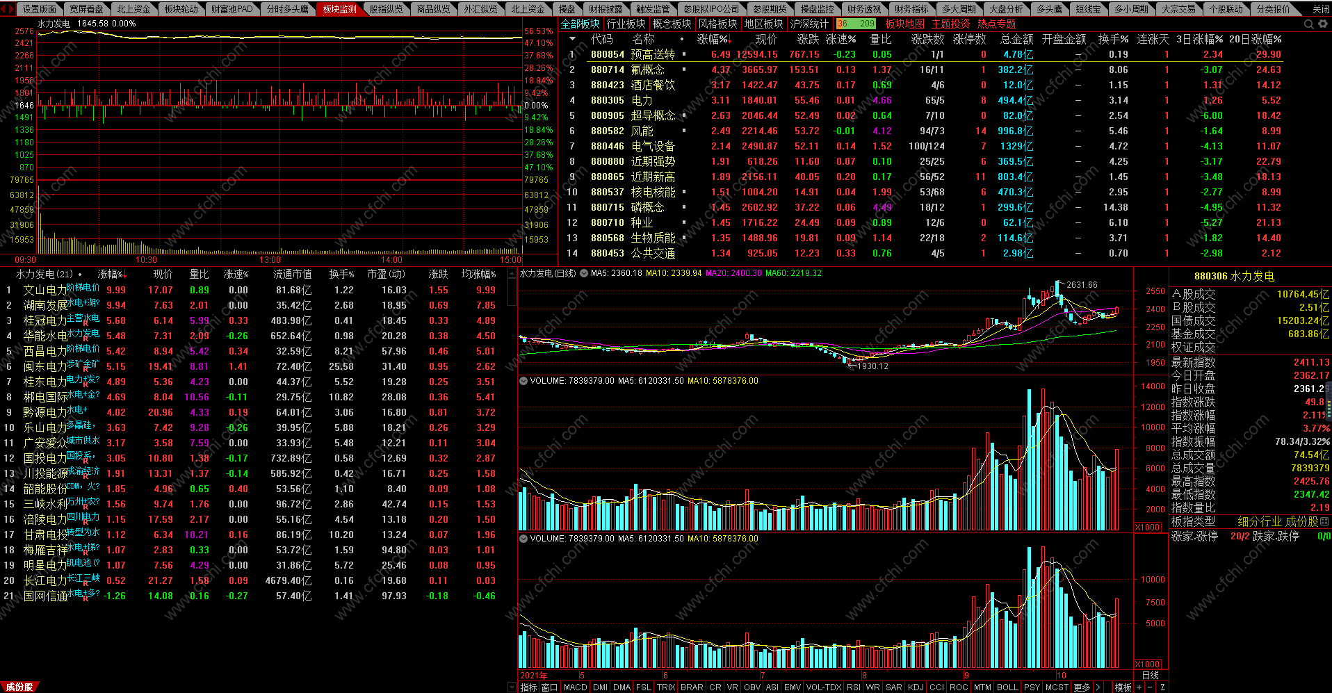Select the 板块监测 tab
The height and width of the screenshot is (693, 1332).
pyautogui.click(x=340, y=9)
